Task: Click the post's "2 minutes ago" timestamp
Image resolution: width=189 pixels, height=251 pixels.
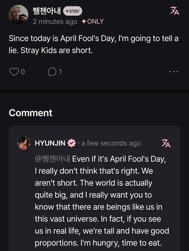Action: coord(55,22)
